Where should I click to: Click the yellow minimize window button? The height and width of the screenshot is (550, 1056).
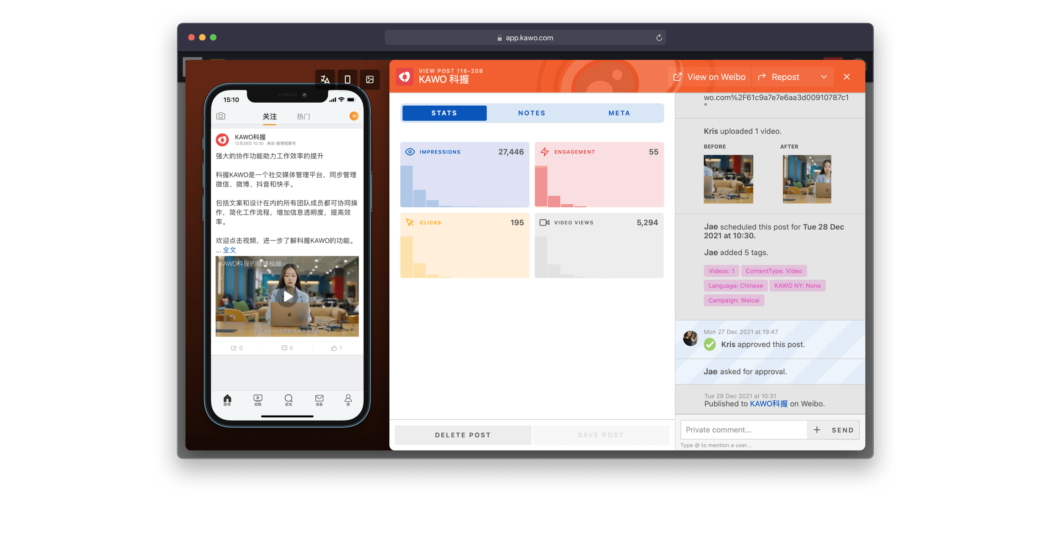coord(202,37)
